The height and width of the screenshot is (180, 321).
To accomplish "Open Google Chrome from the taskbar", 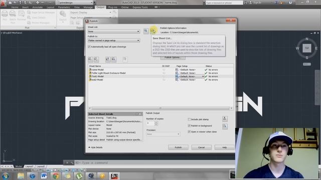I will pyautogui.click(x=56, y=175).
